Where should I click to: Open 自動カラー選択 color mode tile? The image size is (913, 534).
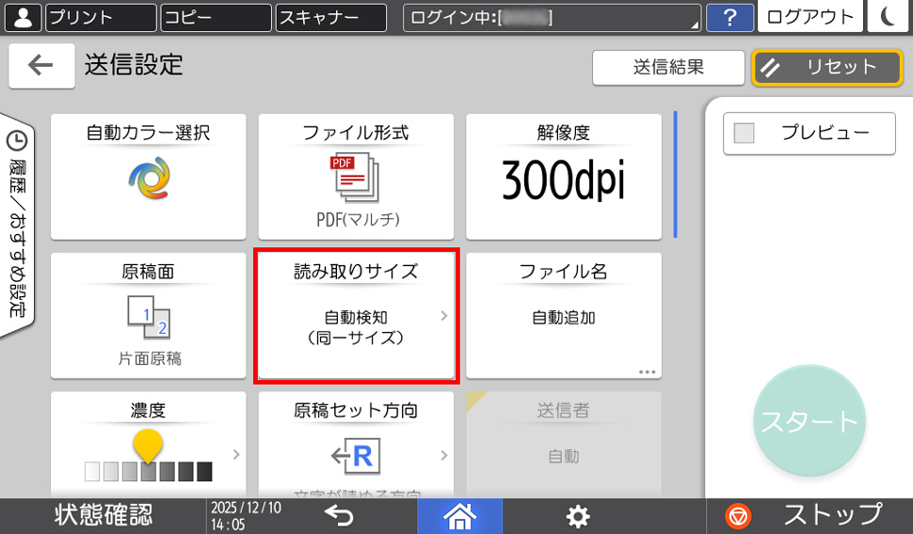[x=148, y=177]
